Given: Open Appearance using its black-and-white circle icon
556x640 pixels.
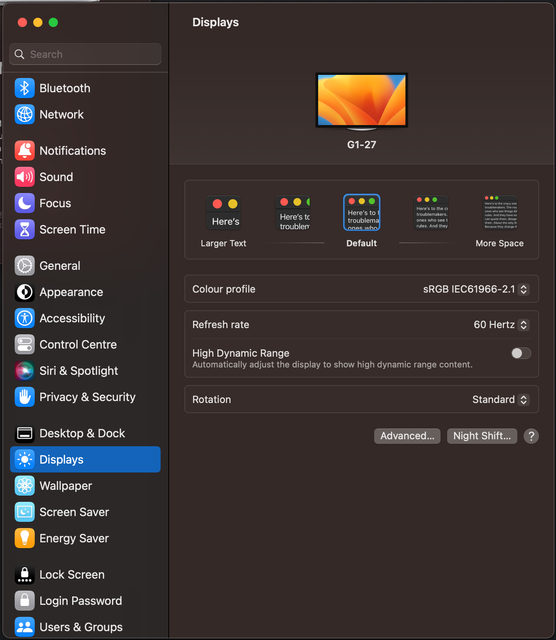Looking at the screenshot, I should pyautogui.click(x=25, y=292).
